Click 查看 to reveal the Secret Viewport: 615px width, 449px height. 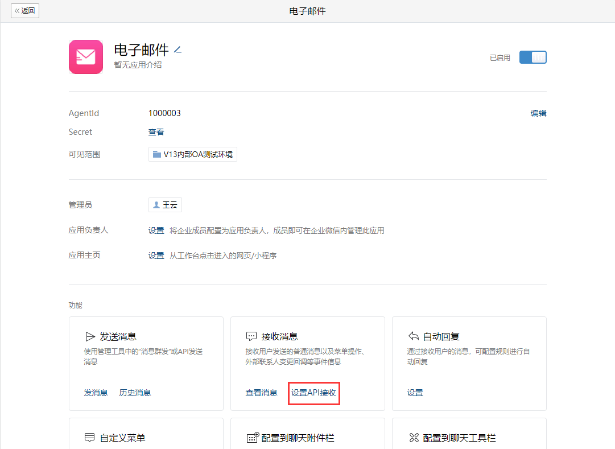coord(156,132)
